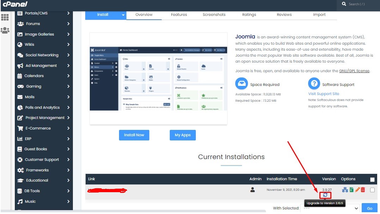The height and width of the screenshot is (214, 380).
Task: Click the cPanel logo
Action: point(15,4)
